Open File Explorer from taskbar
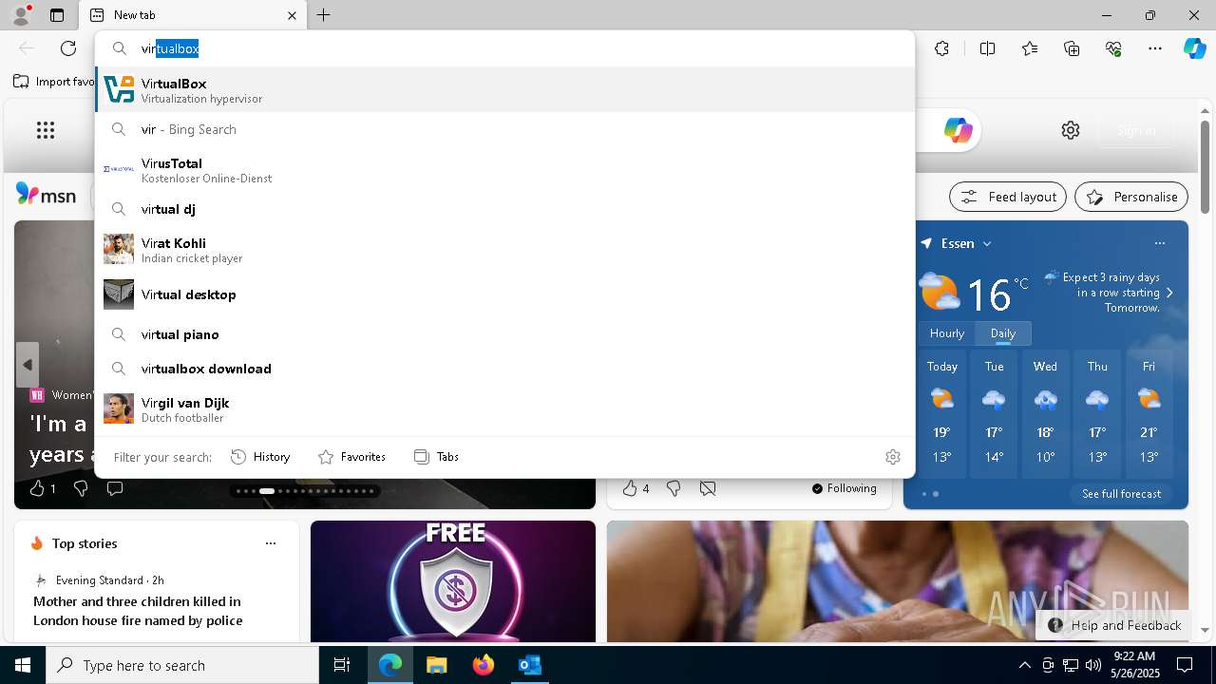The height and width of the screenshot is (684, 1216). pyautogui.click(x=437, y=665)
